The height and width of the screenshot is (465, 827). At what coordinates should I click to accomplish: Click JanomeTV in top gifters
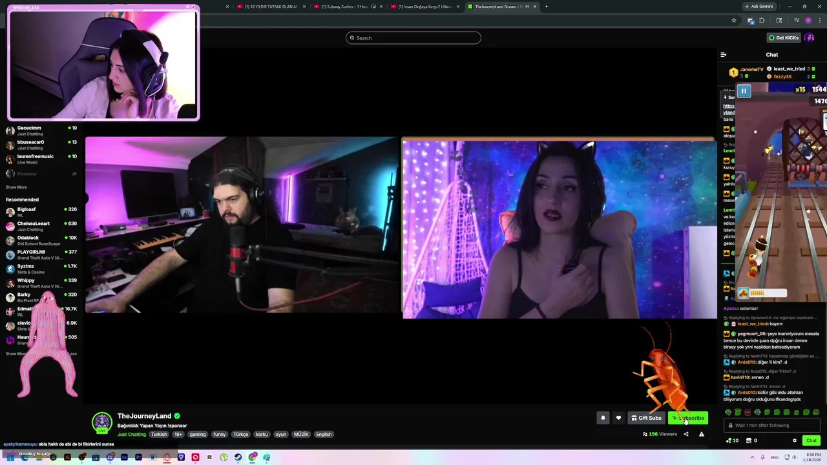pyautogui.click(x=752, y=69)
